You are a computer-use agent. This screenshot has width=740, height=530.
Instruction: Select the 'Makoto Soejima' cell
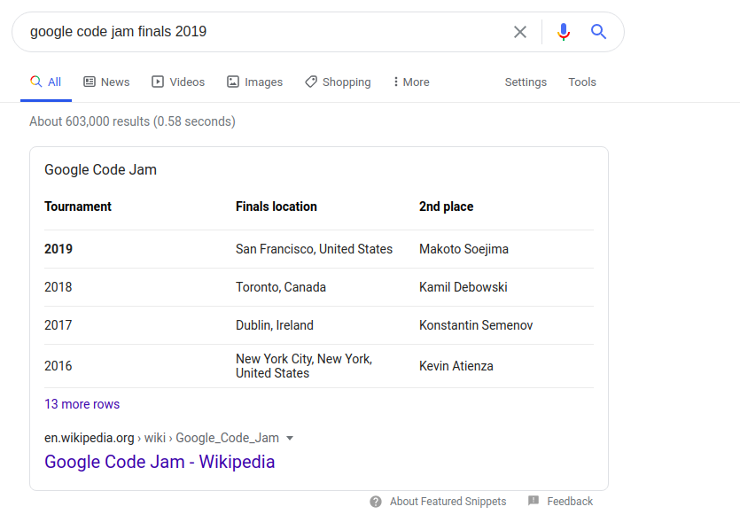point(463,249)
